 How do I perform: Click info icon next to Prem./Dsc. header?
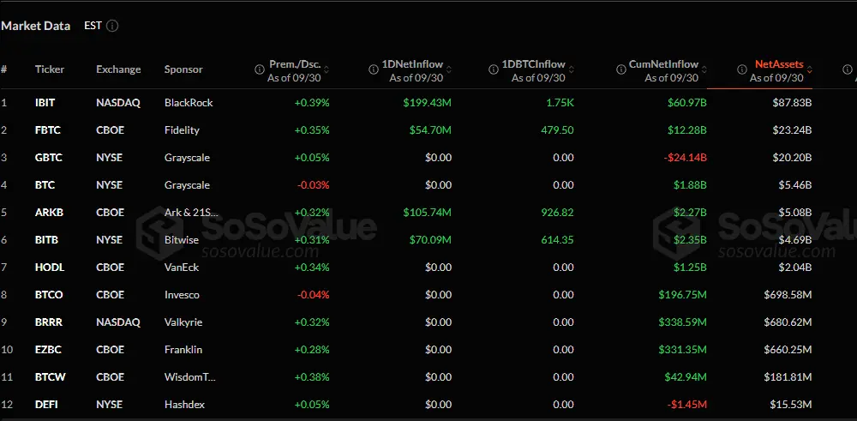[x=260, y=69]
